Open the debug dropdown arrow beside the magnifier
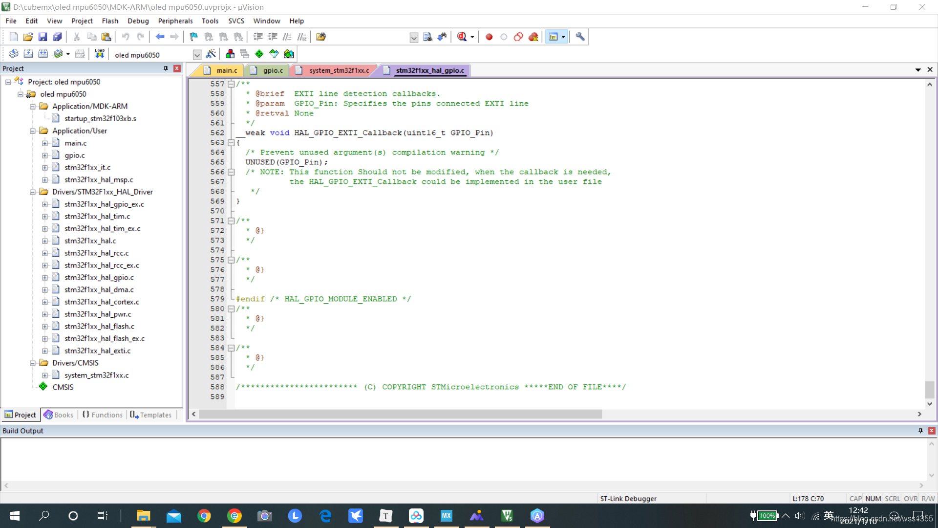The width and height of the screenshot is (938, 528). point(472,37)
